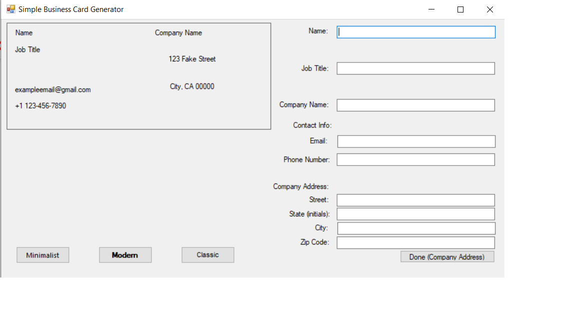Maximize the Business Card Generator window
This screenshot has width=576, height=324.
coord(460,9)
